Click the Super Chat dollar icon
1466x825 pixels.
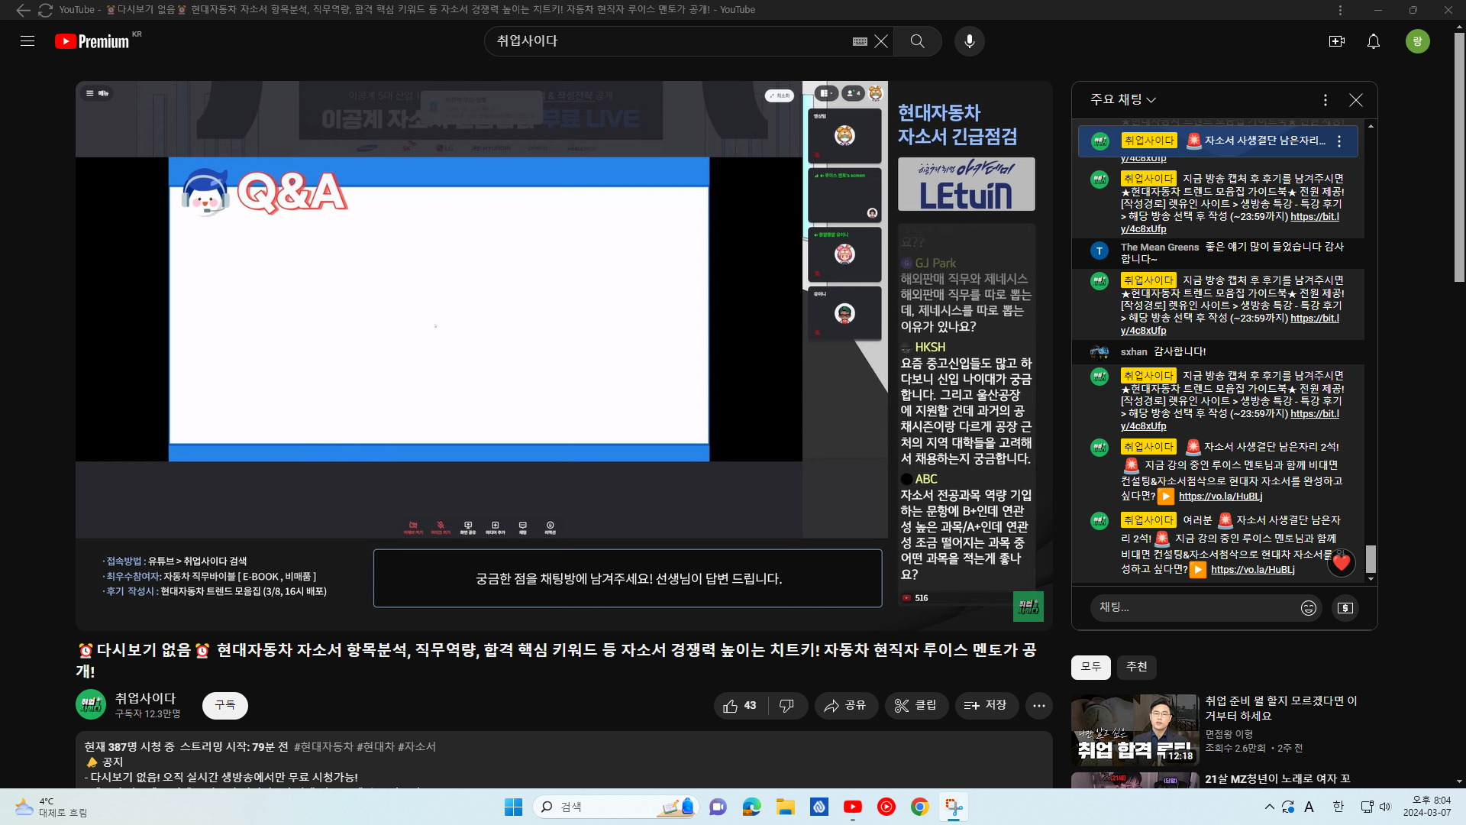click(1345, 608)
